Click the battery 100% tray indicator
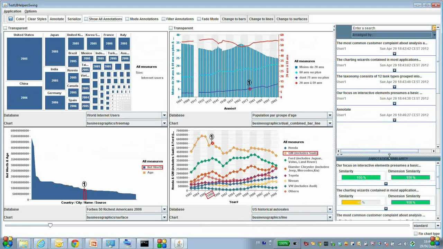The width and height of the screenshot is (443, 249). pyautogui.click(x=283, y=243)
